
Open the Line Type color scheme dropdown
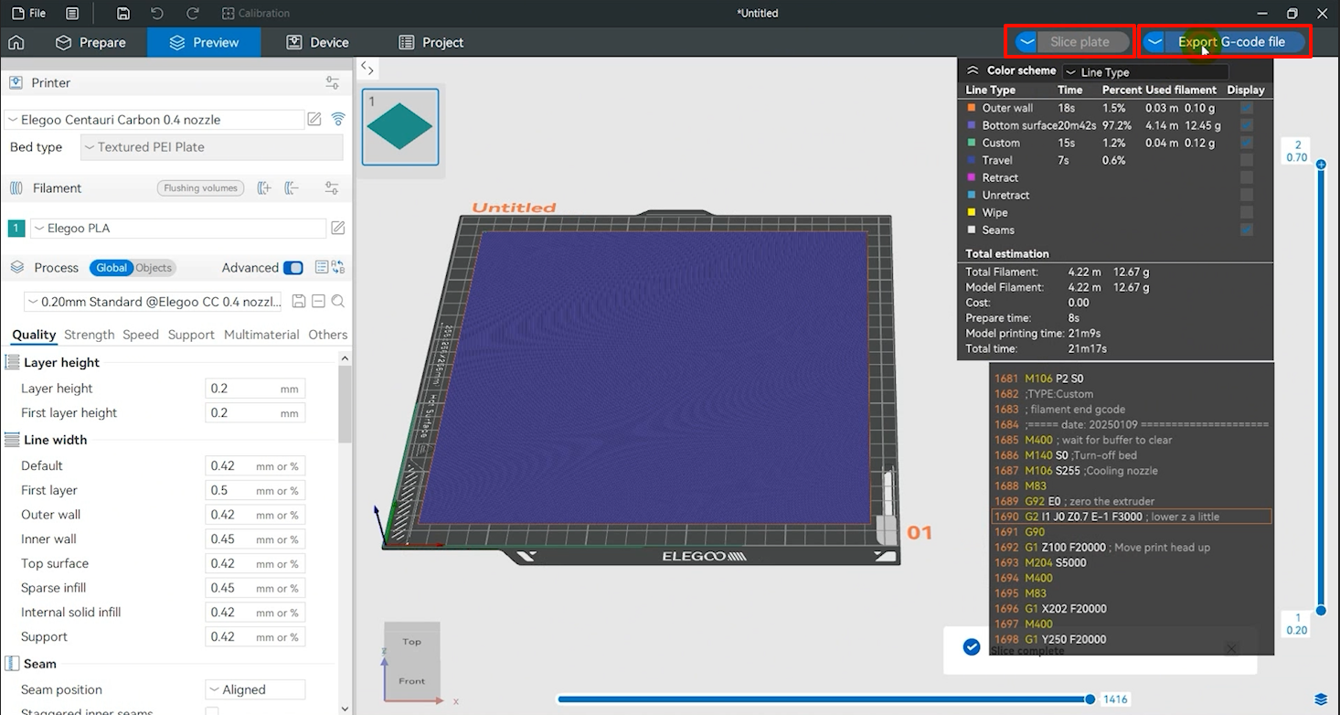point(1145,70)
